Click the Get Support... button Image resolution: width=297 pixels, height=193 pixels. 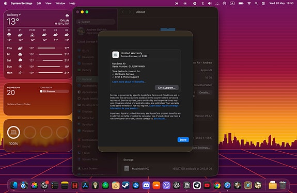166,88
